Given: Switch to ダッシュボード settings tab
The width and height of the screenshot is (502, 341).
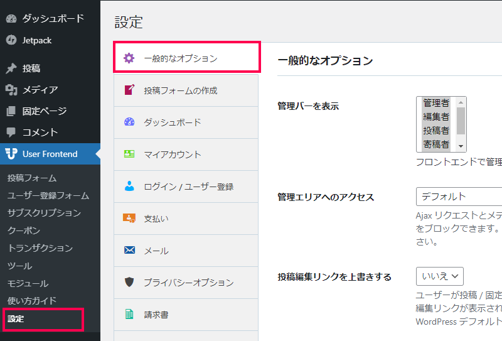Looking at the screenshot, I should [x=186, y=122].
